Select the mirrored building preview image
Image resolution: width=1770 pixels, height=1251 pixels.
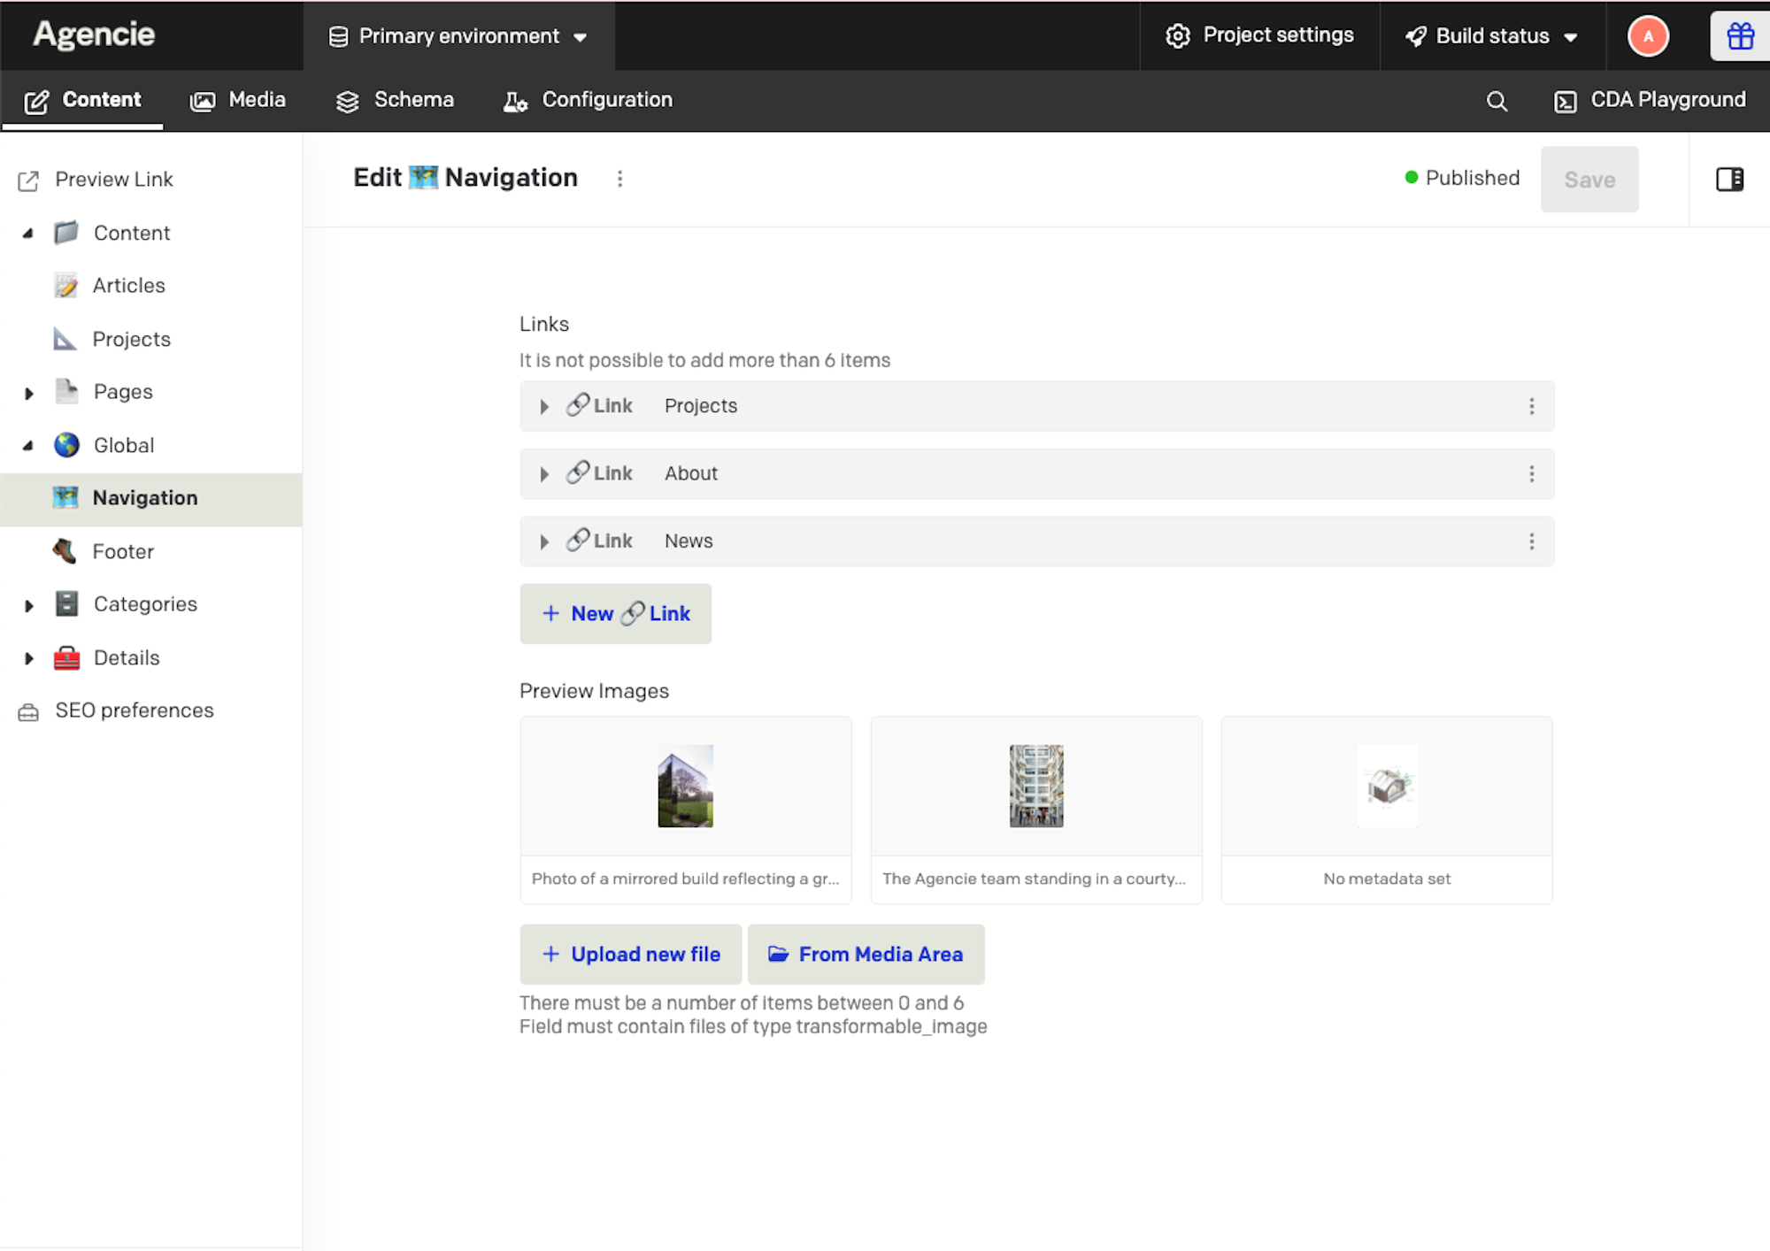(686, 810)
